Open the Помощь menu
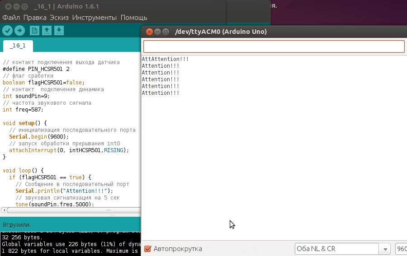This screenshot has height=256, width=407. click(134, 18)
